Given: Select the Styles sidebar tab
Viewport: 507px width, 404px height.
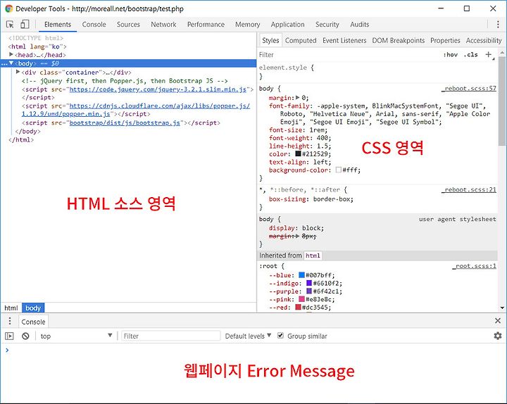Looking at the screenshot, I should (x=270, y=40).
